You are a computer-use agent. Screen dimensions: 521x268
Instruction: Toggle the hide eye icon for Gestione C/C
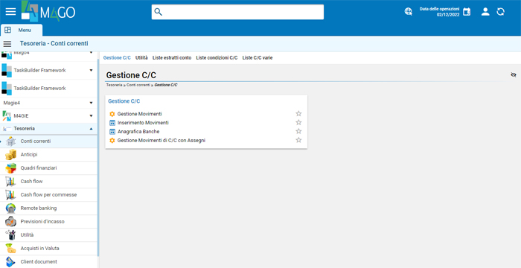(514, 74)
